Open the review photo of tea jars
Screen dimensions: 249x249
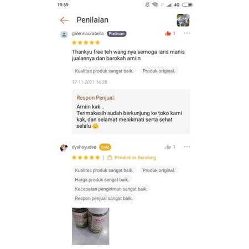click(x=91, y=226)
